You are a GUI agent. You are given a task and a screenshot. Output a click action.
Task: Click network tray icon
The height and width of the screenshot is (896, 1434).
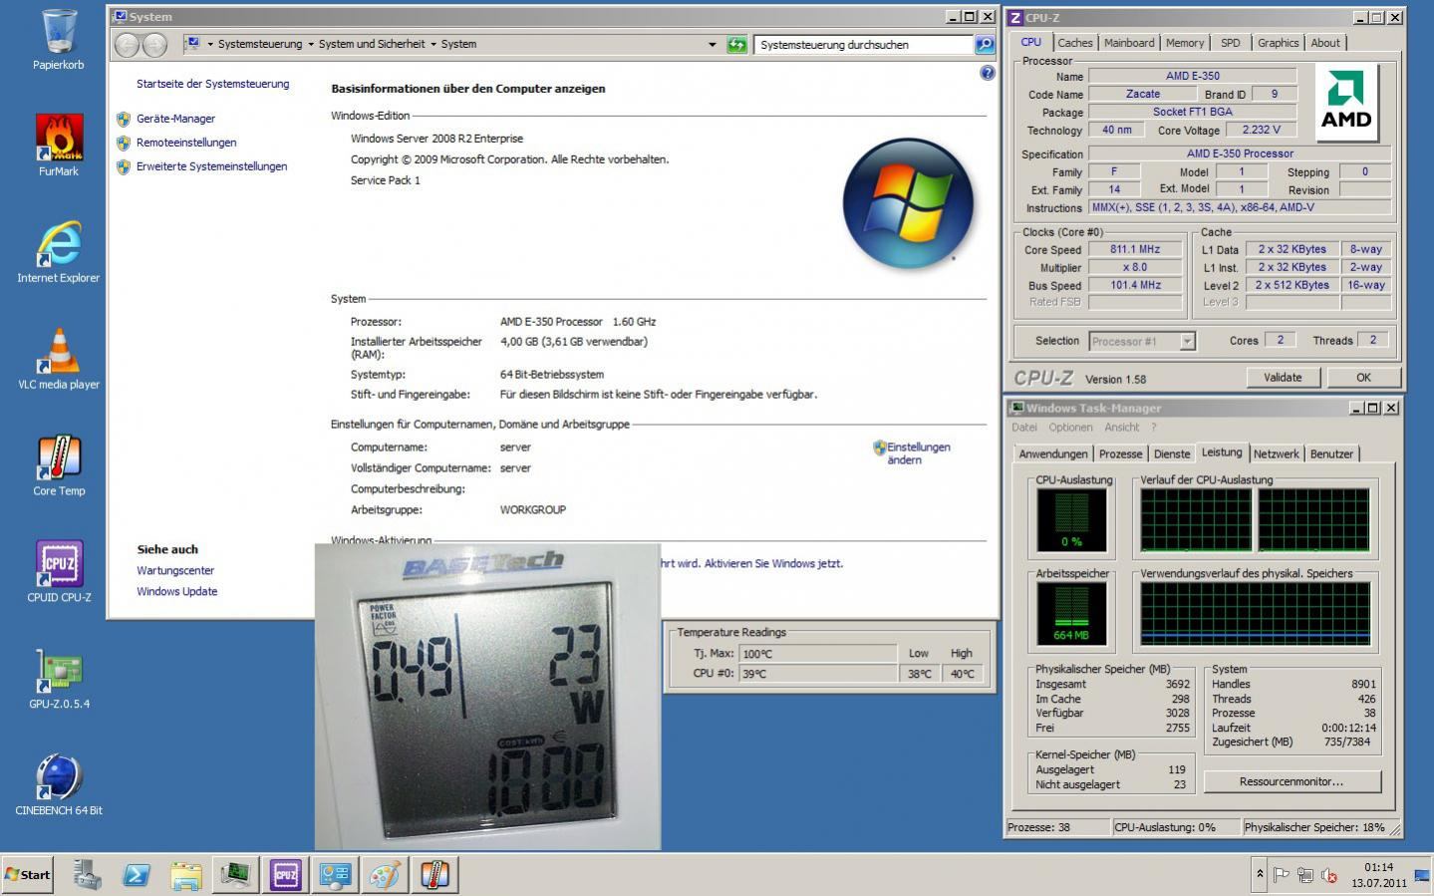[x=1305, y=875]
